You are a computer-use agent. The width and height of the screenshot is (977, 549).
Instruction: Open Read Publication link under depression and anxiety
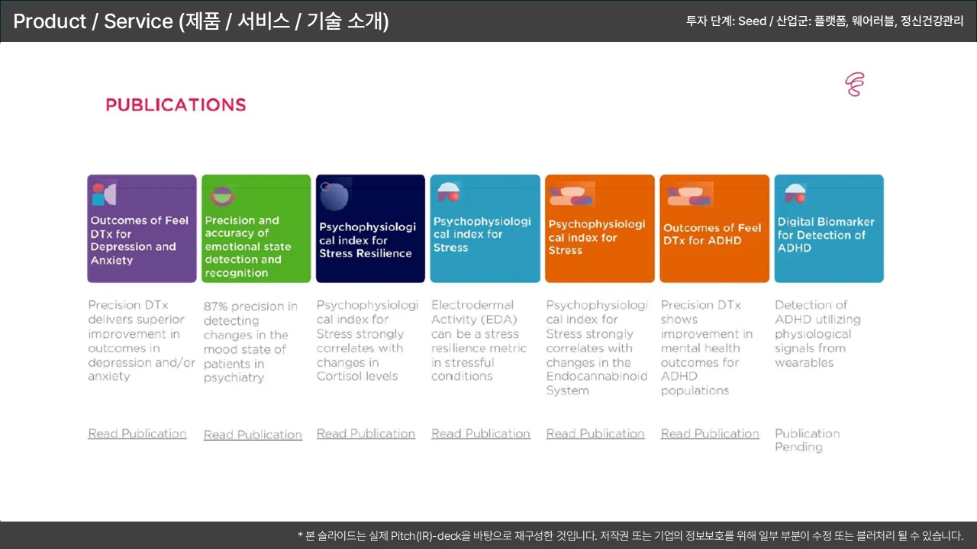click(x=137, y=434)
